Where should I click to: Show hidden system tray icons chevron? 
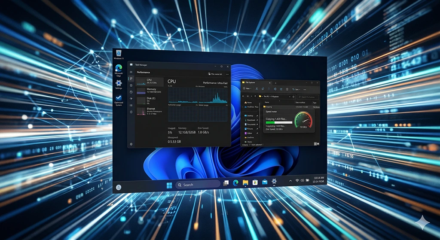click(x=290, y=181)
